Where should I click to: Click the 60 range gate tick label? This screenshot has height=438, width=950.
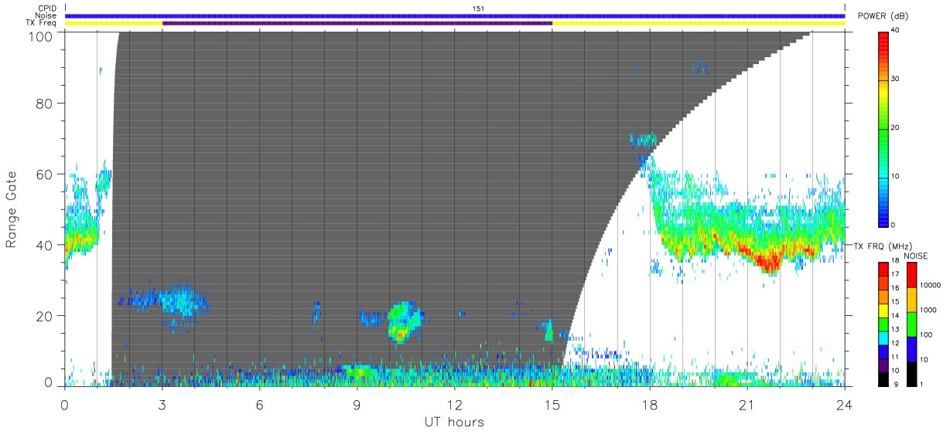[46, 174]
